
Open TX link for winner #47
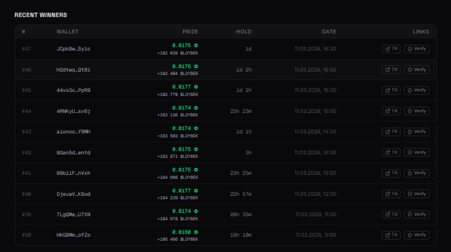(x=391, y=49)
